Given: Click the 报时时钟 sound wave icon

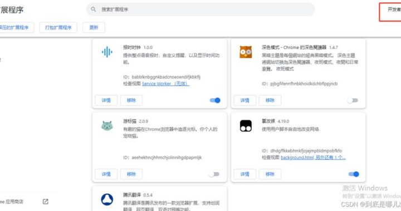Looking at the screenshot, I should point(107,52).
